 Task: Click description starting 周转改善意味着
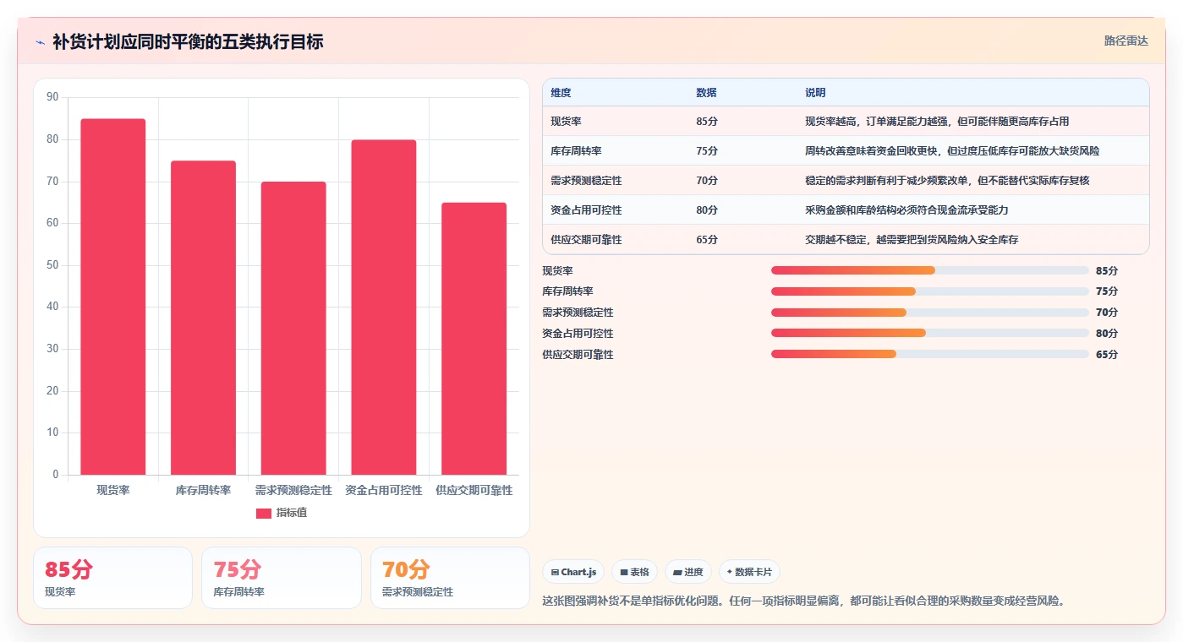tap(952, 151)
